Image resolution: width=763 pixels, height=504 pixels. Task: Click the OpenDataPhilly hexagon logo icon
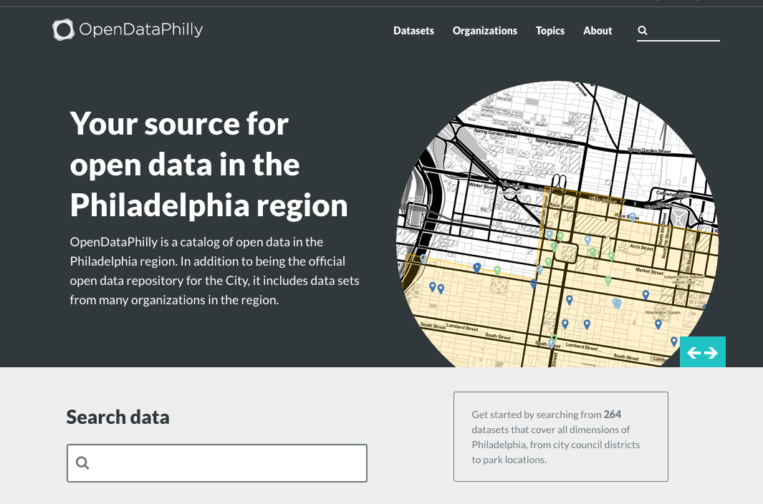[63, 30]
